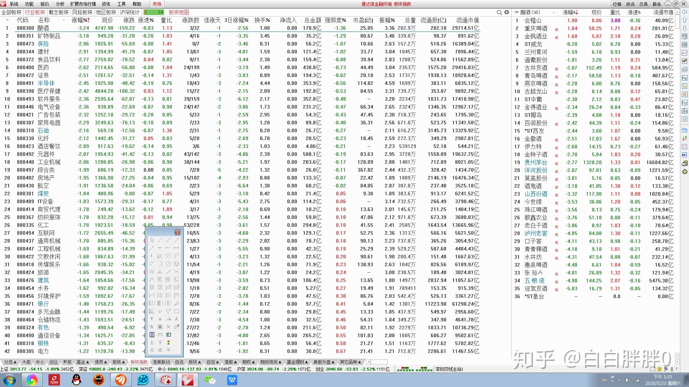
Task: Click the 酿酒 list vertical scrollbar up arrow
Action: [677, 12]
